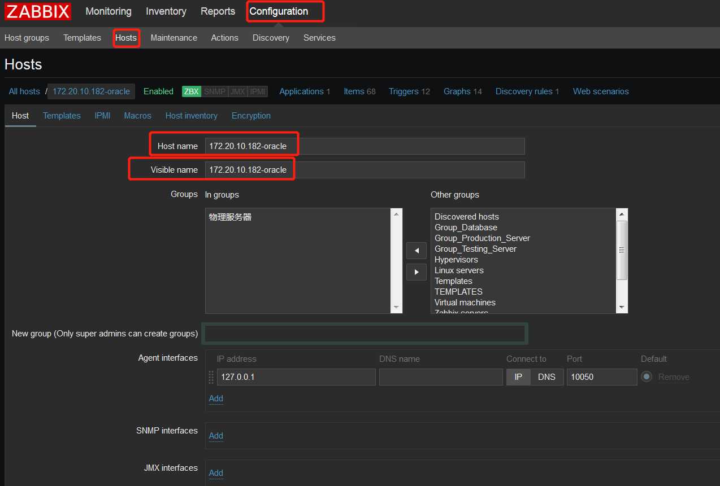Select DNS in Connect to toggle
The image size is (720, 486).
(x=546, y=377)
